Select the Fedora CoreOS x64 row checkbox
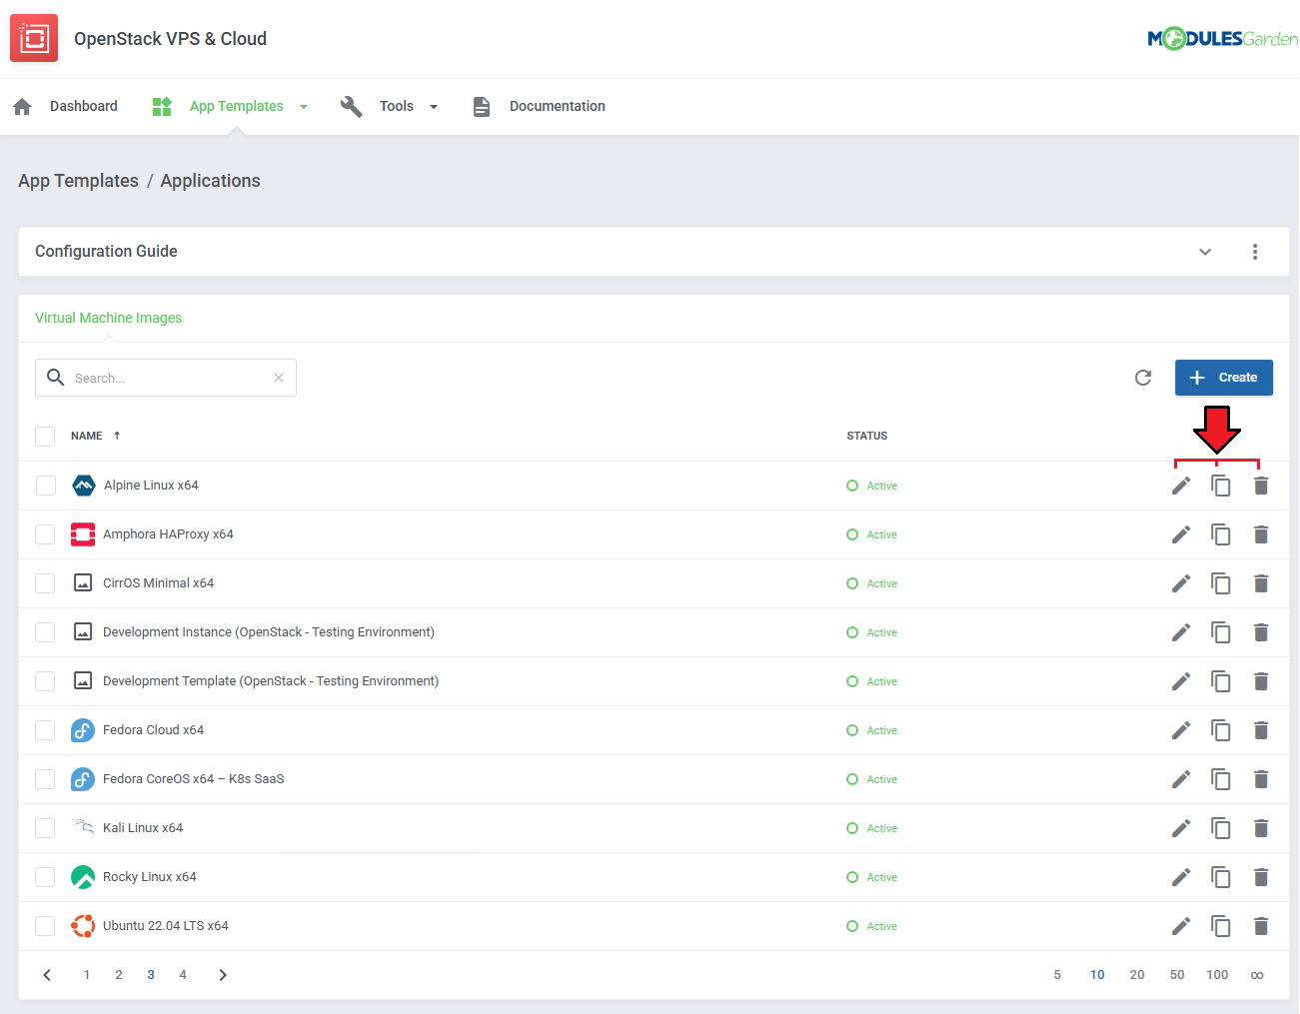The height and width of the screenshot is (1014, 1300). [45, 779]
